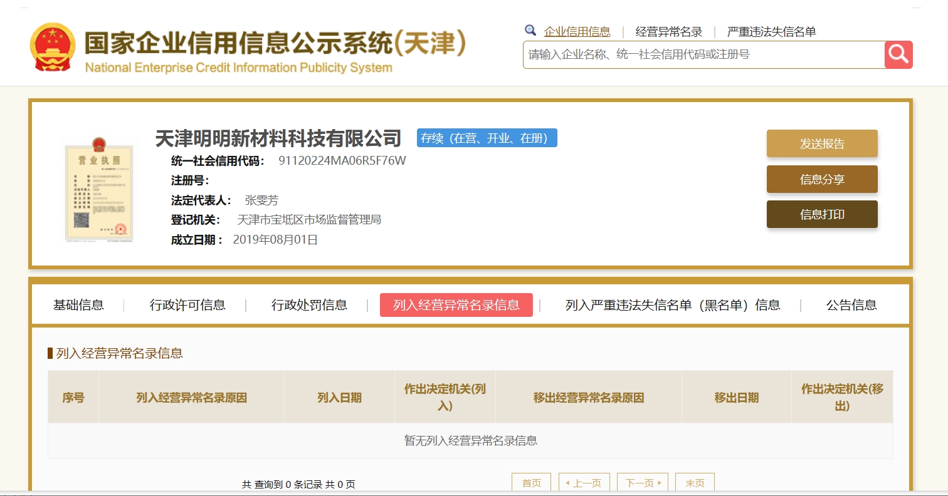Switch to the 行政许可信息 tab

tap(187, 305)
